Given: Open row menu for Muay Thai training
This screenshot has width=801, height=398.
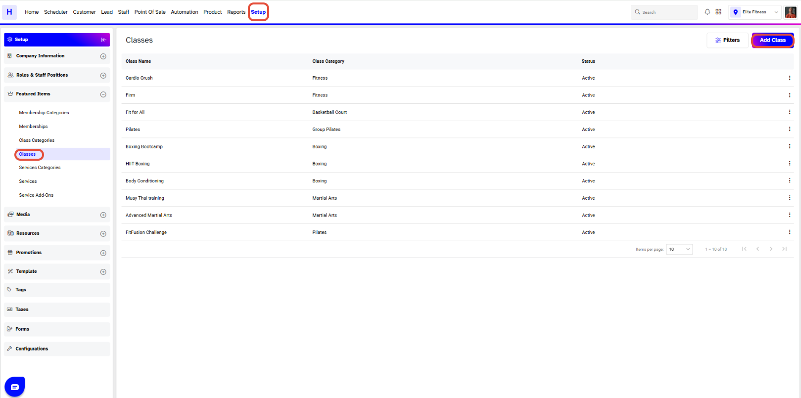Looking at the screenshot, I should click(x=790, y=198).
